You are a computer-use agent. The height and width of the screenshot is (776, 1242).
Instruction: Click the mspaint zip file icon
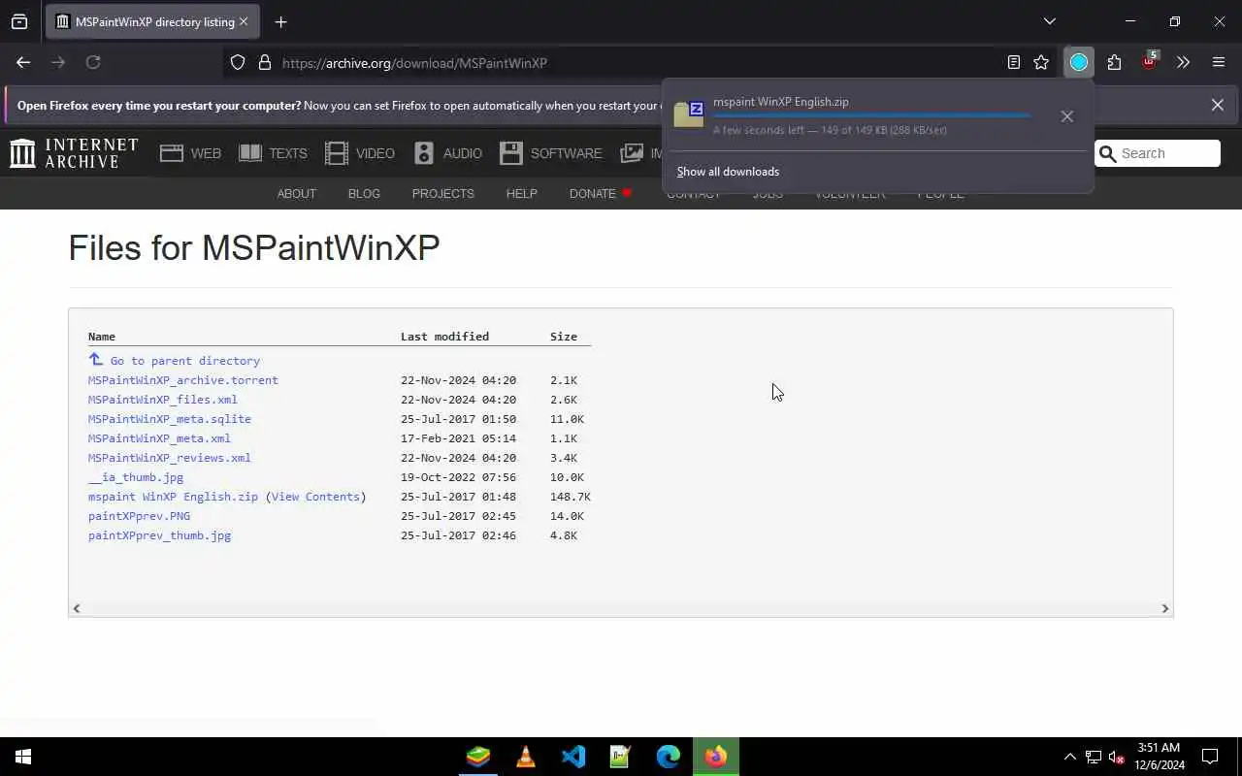click(x=689, y=113)
